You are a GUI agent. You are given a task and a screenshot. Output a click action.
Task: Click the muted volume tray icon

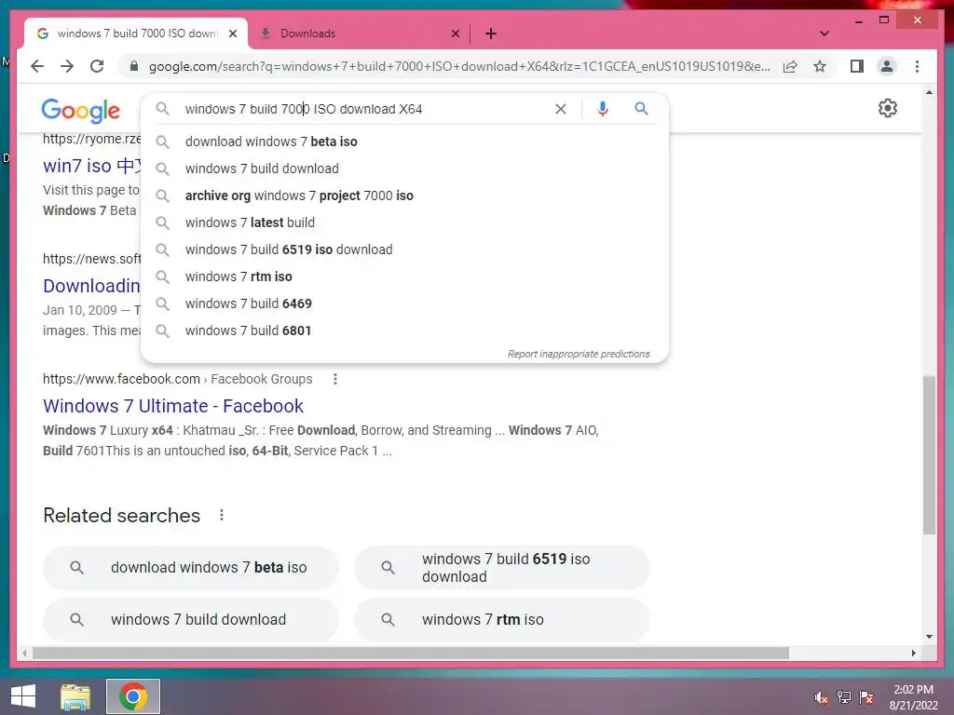click(821, 697)
